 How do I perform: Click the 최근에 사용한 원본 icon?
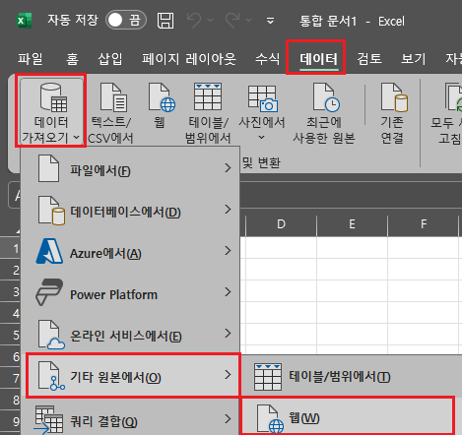click(326, 97)
